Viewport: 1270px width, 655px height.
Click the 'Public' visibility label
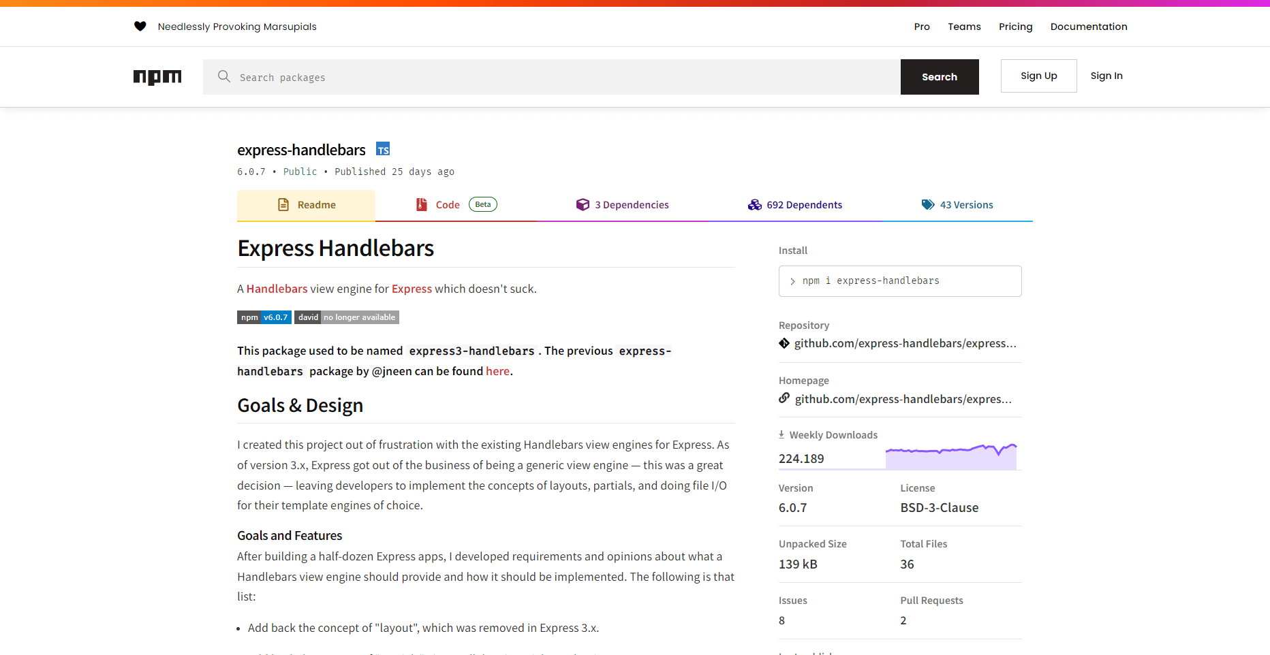coord(300,172)
